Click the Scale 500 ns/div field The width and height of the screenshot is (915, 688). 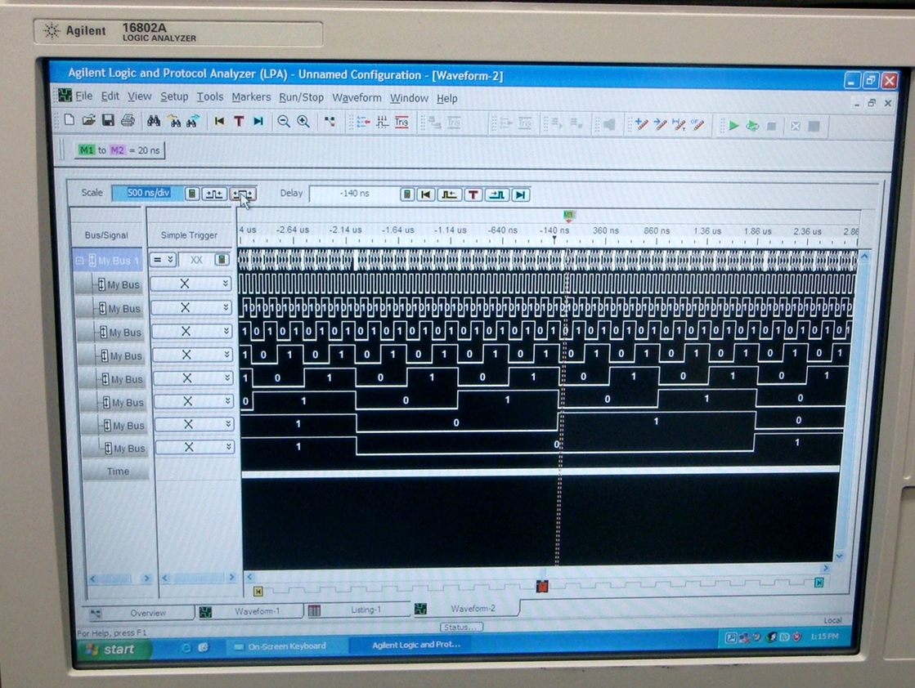[146, 193]
